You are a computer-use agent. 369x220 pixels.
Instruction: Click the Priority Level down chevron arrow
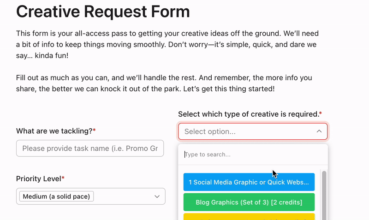157,196
